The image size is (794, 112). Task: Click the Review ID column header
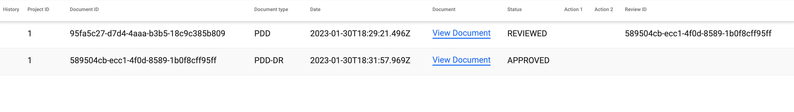635,9
